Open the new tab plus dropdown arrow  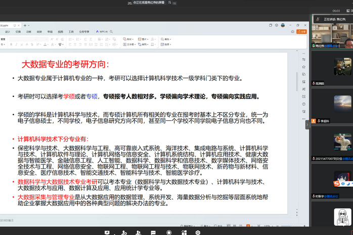click(29, 25)
